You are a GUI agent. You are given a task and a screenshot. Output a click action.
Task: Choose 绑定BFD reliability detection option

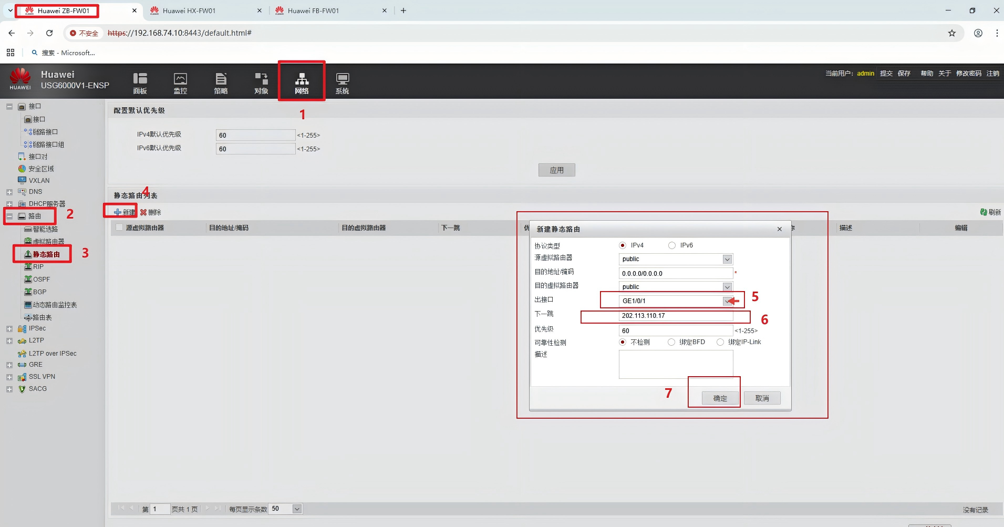671,342
